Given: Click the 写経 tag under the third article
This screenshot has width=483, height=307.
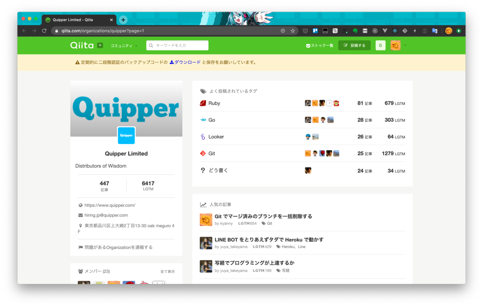Looking at the screenshot, I should (285, 270).
